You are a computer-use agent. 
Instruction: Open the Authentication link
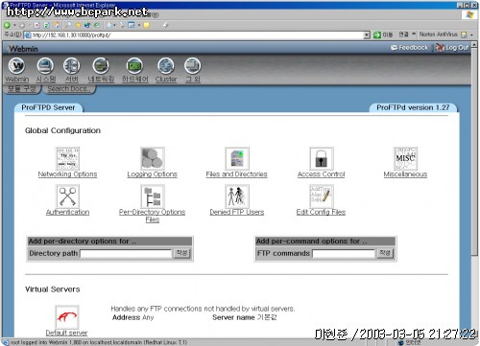tap(67, 212)
